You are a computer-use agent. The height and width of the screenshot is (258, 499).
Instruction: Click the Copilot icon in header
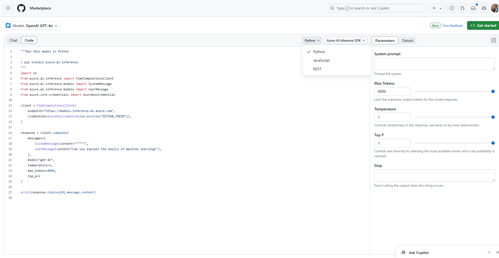(x=484, y=8)
